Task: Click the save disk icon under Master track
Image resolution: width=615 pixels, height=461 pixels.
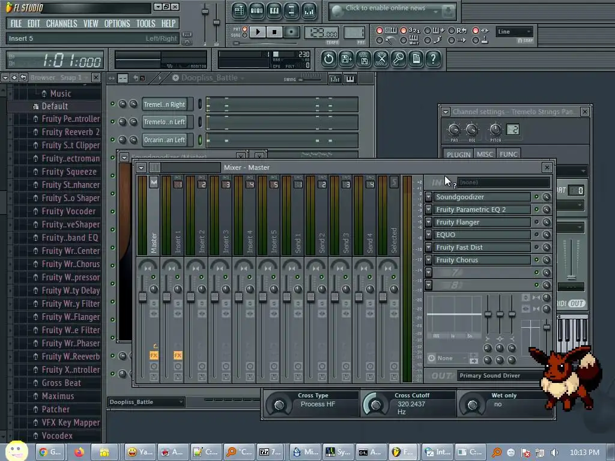Action: (x=154, y=377)
